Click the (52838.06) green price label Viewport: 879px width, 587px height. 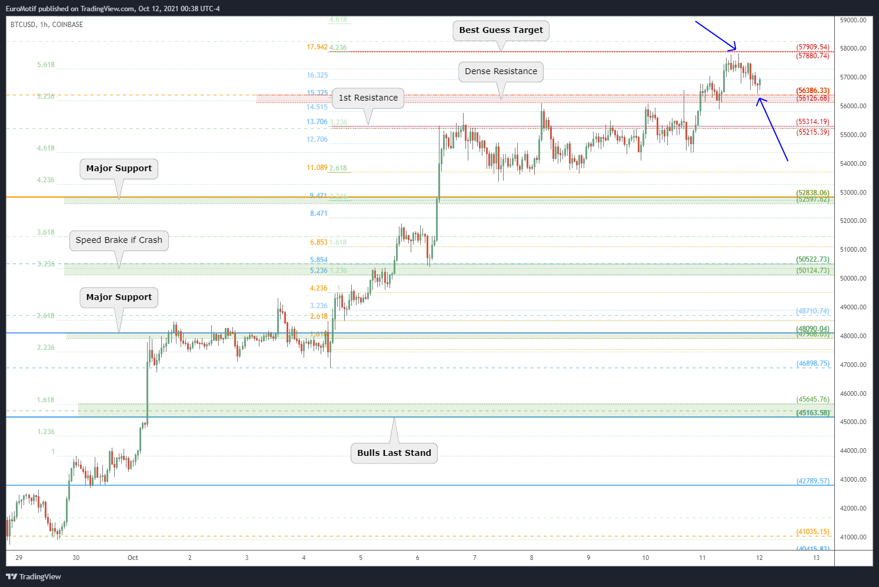click(813, 192)
